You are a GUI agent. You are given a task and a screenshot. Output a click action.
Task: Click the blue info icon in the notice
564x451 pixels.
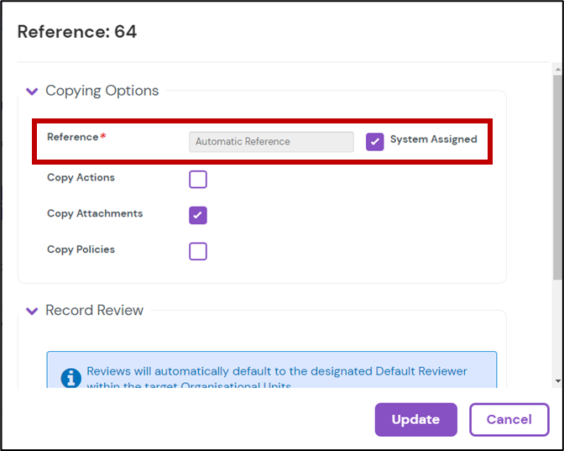point(71,377)
